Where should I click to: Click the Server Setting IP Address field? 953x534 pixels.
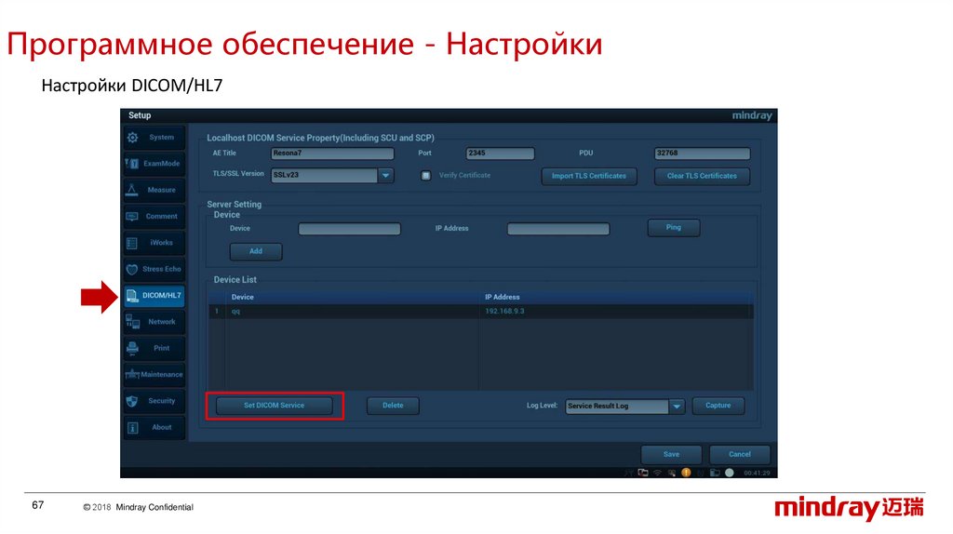coord(558,229)
